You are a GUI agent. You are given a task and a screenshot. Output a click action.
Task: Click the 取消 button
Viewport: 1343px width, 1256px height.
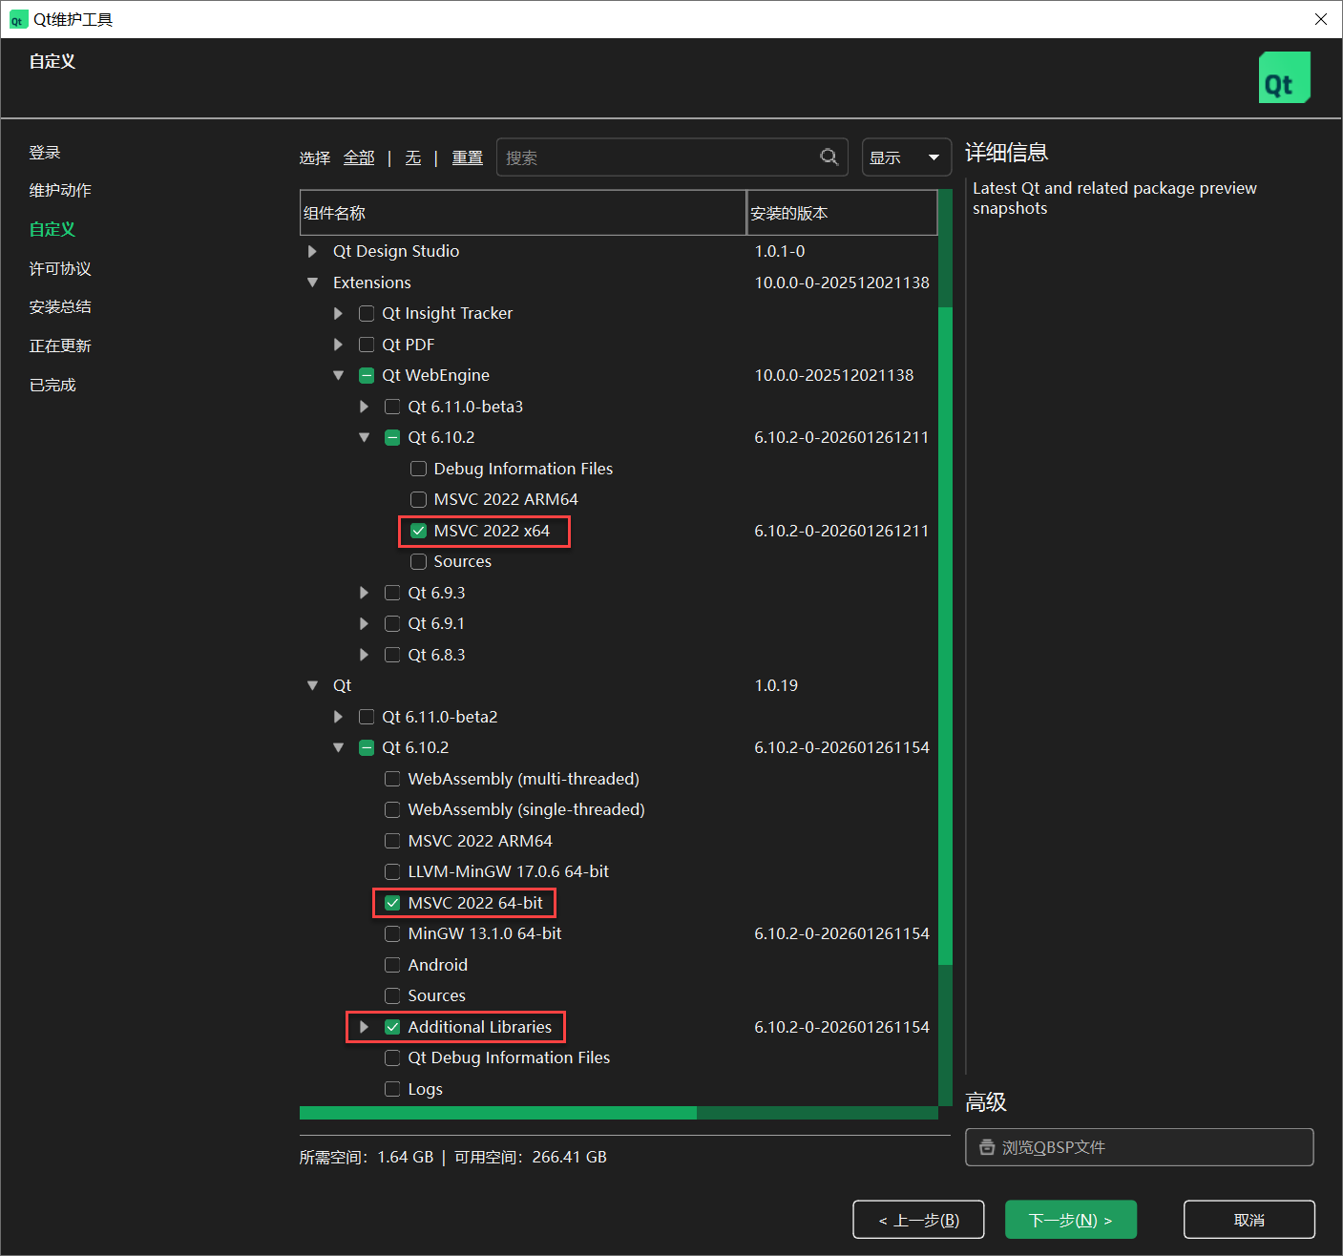pos(1249,1220)
